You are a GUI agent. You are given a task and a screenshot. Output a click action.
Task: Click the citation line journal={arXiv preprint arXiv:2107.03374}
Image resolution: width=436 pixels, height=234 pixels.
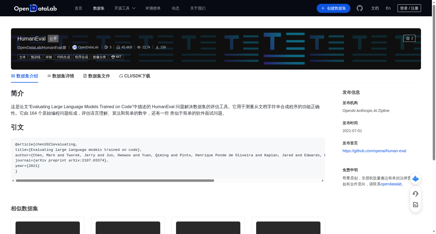pos(62,160)
